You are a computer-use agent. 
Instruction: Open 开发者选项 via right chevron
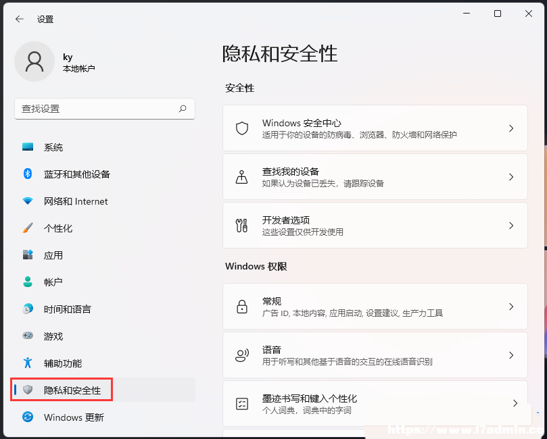click(x=511, y=226)
